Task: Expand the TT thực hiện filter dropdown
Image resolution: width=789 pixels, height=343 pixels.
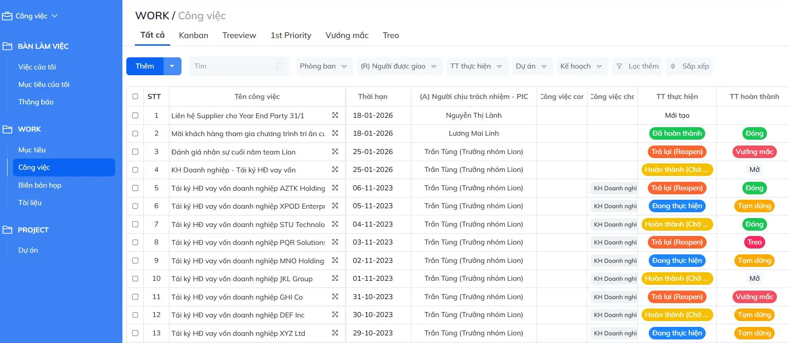Action: (x=476, y=66)
